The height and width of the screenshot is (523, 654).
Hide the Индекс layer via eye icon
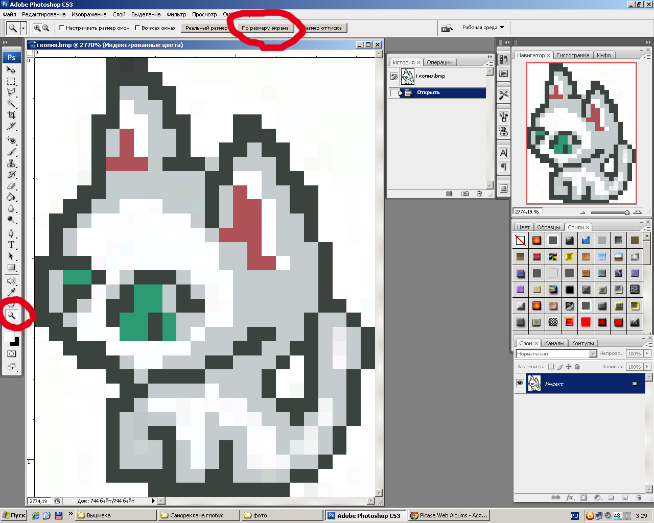pos(520,383)
